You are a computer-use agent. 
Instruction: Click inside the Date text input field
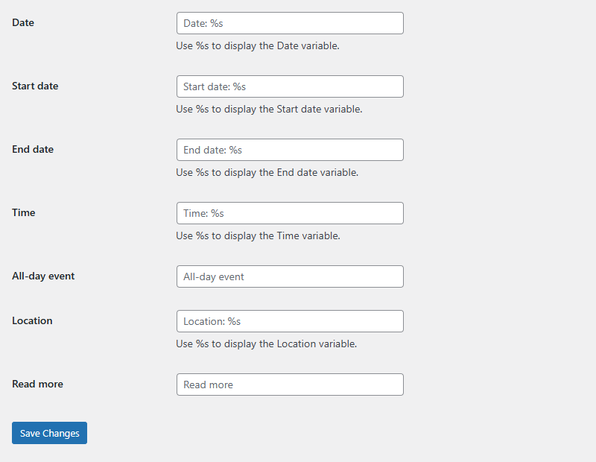(289, 23)
